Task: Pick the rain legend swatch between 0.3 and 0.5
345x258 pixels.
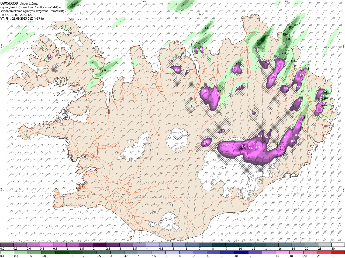Action: click(x=21, y=252)
